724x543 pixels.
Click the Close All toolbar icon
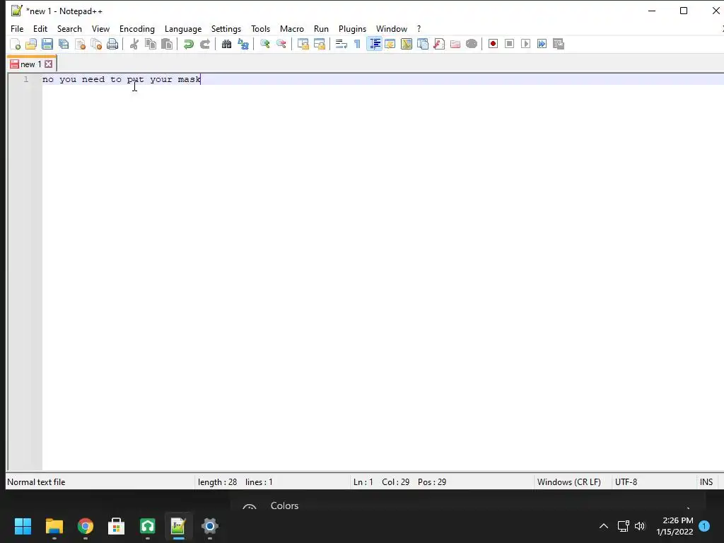tap(96, 44)
